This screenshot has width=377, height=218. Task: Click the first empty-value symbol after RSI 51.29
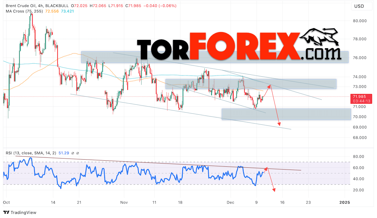[x=73, y=153]
